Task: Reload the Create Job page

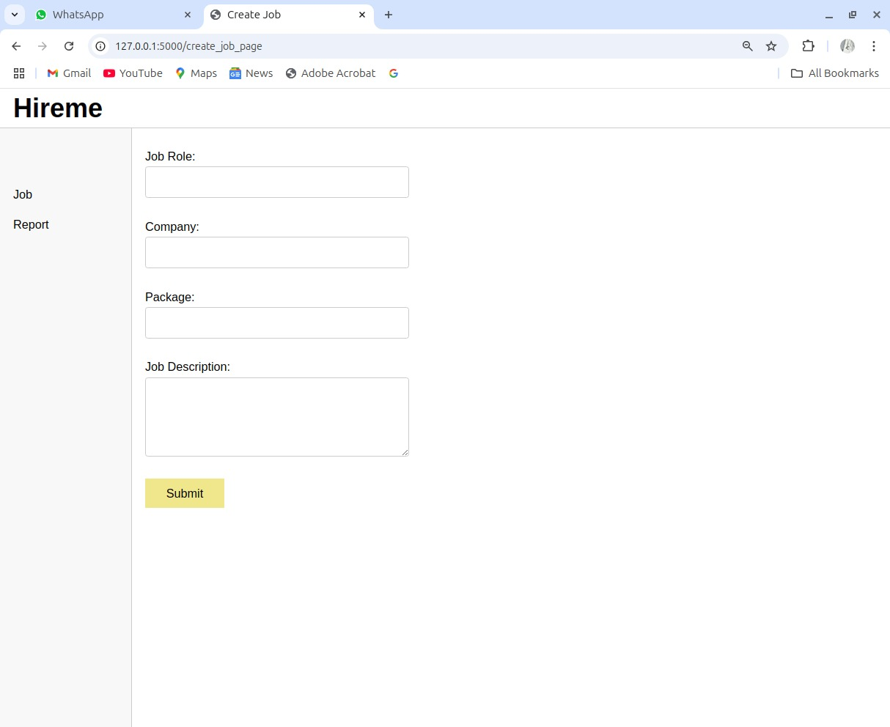Action: [69, 46]
